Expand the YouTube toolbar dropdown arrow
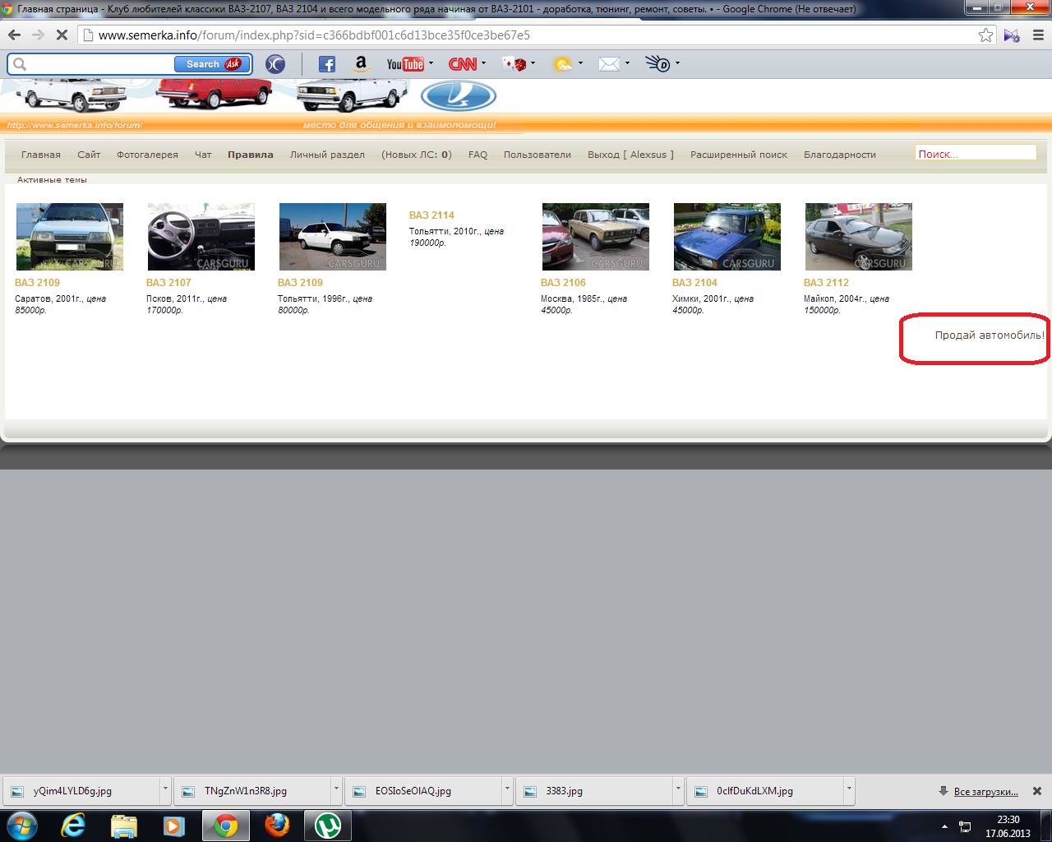This screenshot has width=1052, height=842. pyautogui.click(x=431, y=63)
